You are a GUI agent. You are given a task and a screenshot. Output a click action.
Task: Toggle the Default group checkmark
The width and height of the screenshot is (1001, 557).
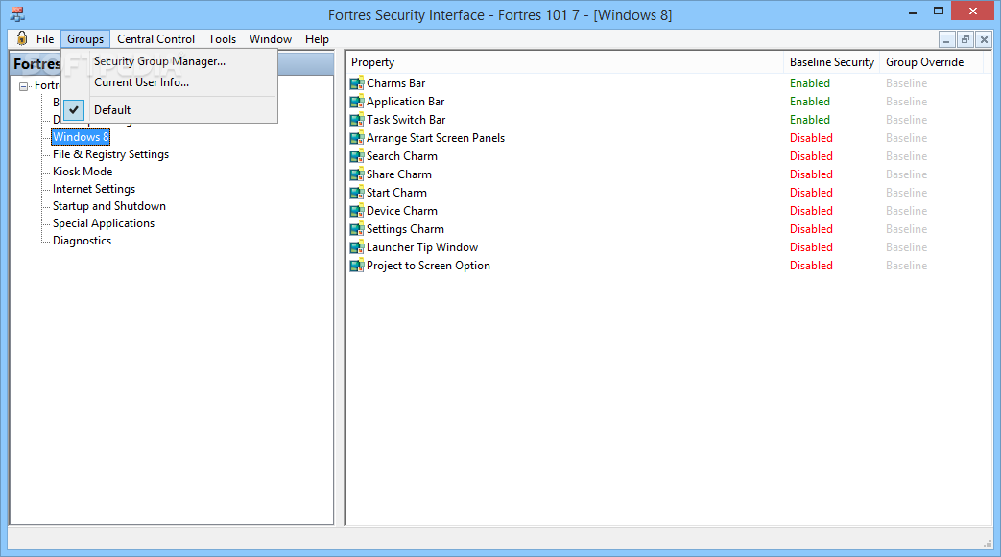(x=74, y=109)
